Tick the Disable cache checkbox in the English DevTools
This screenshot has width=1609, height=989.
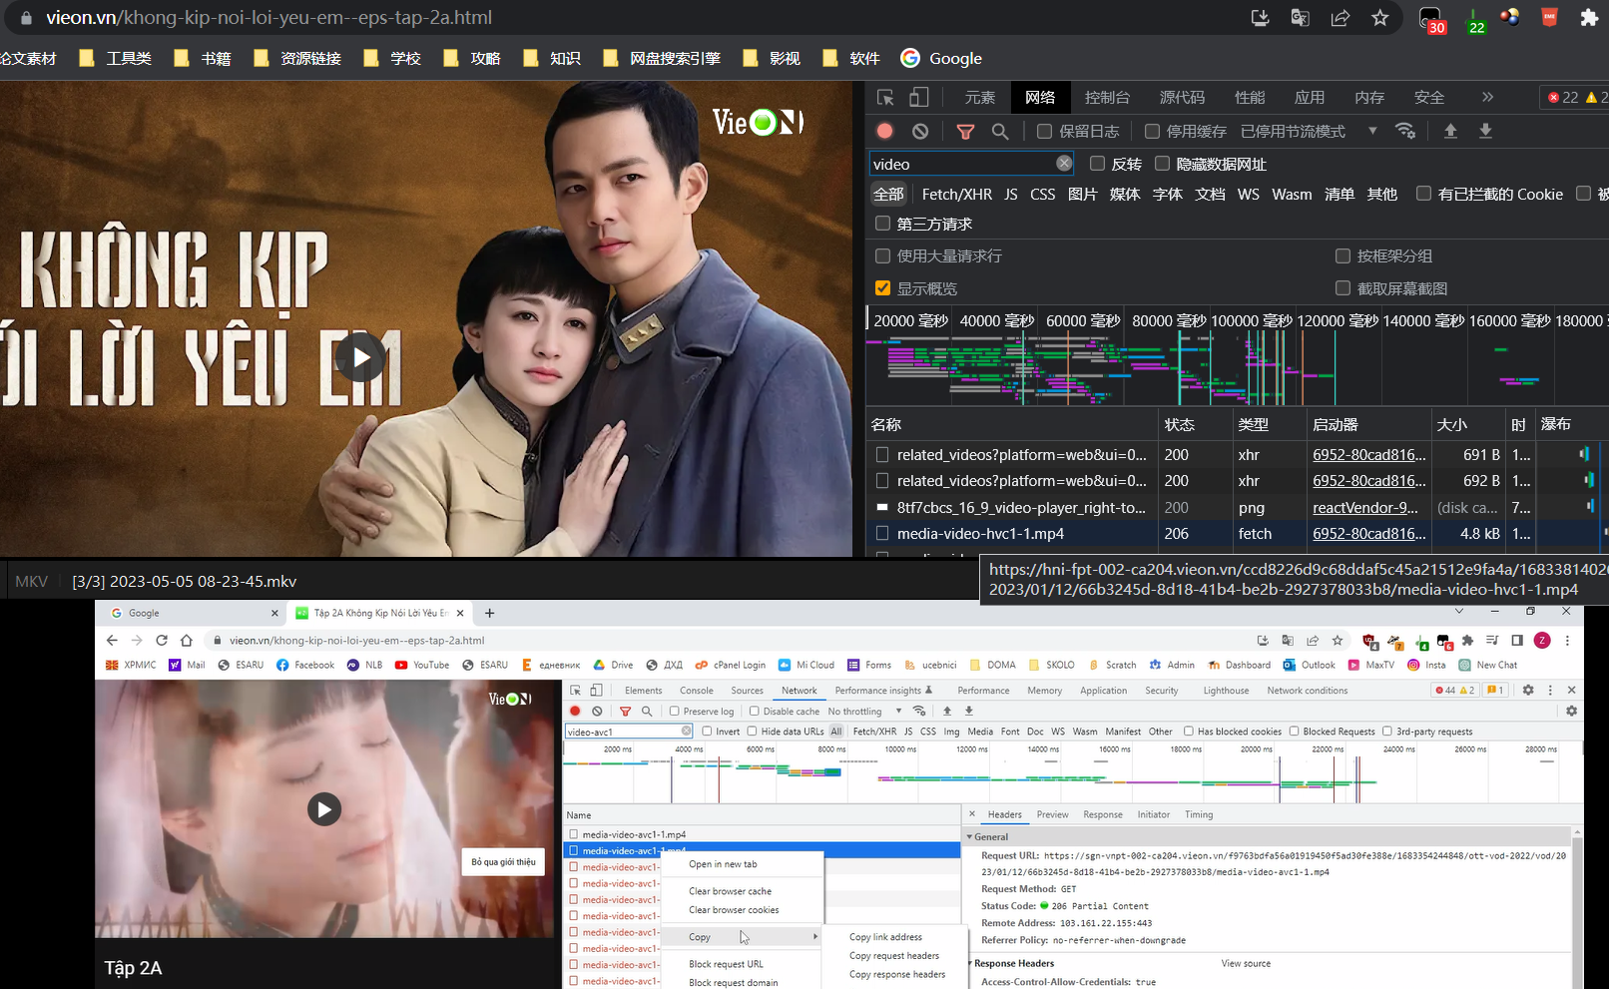point(753,712)
